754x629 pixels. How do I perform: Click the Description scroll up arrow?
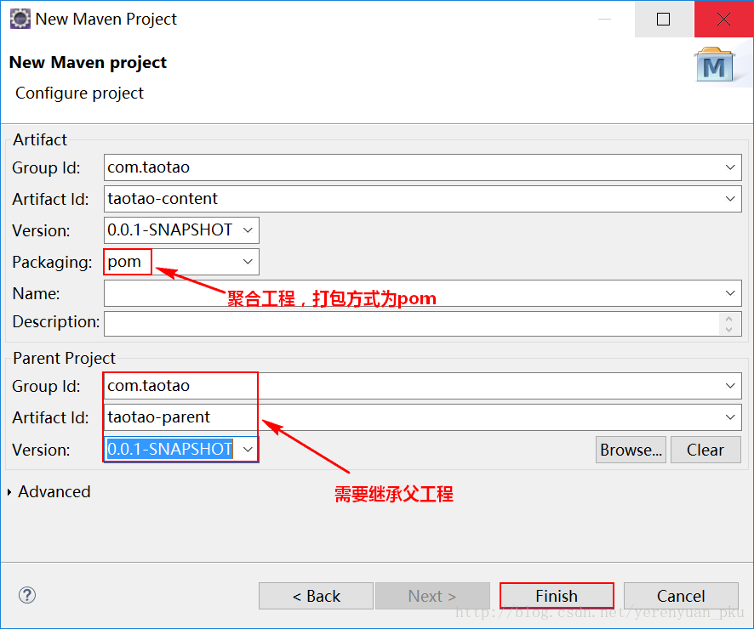coord(729,319)
